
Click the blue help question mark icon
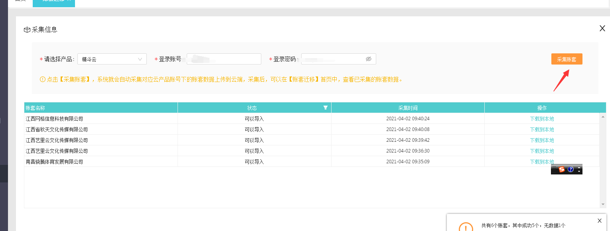[x=571, y=169]
